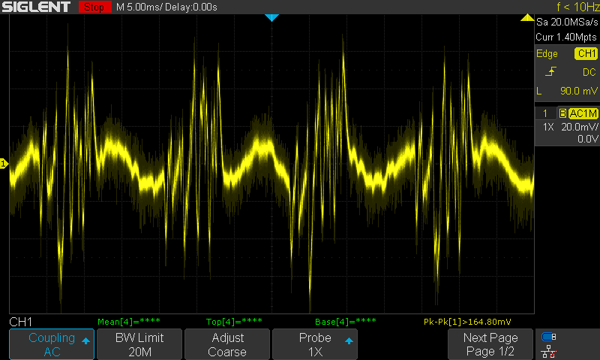Image resolution: width=600 pixels, height=360 pixels.
Task: Click the rising edge slope icon
Action: [550, 71]
